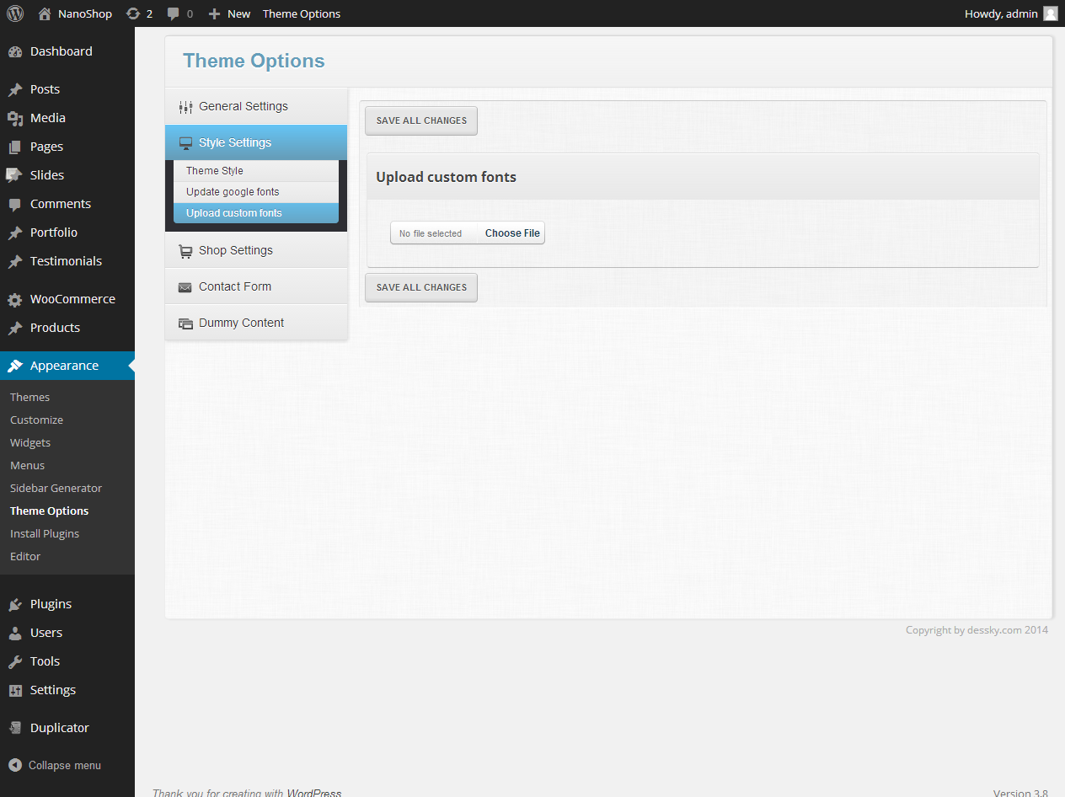Collapse the admin sidebar menu

[56, 765]
